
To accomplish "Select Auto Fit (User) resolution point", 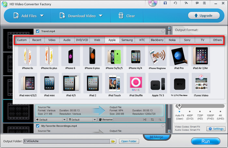I will click(x=179, y=112).
